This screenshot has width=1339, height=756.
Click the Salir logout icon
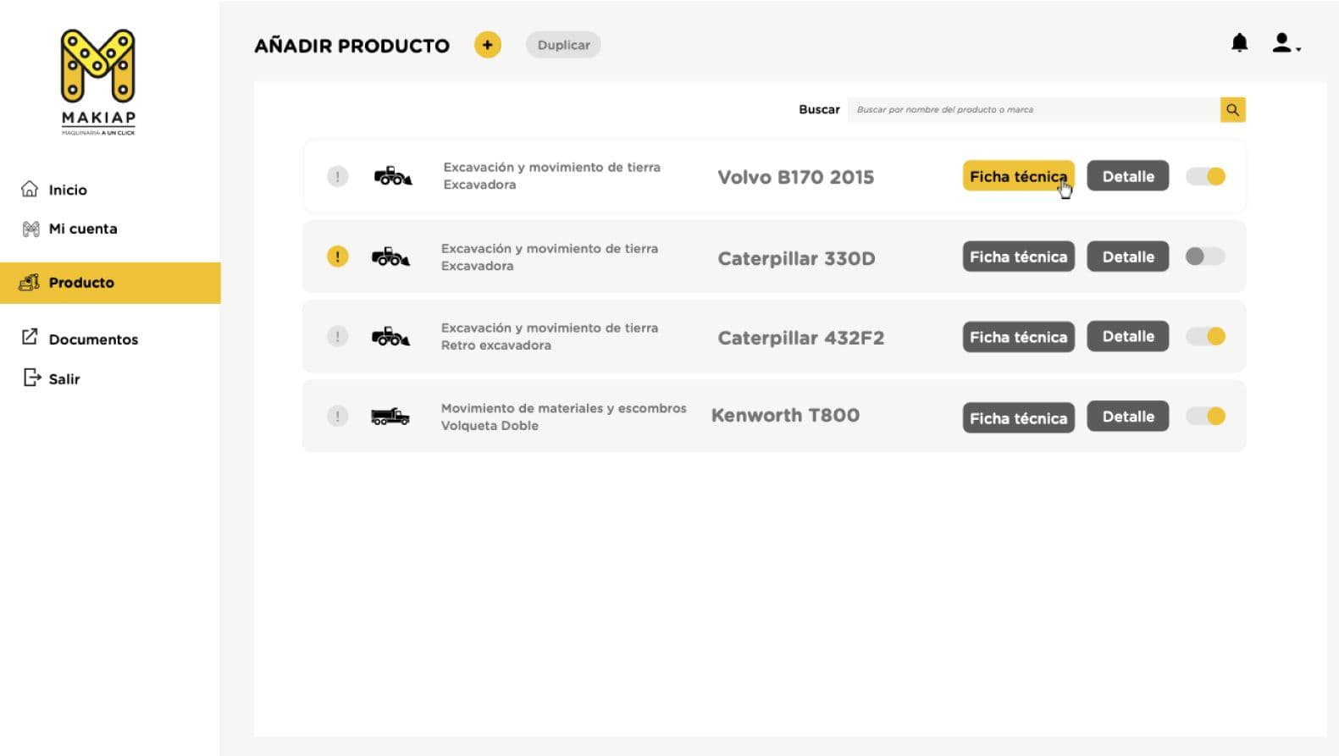pyautogui.click(x=31, y=378)
